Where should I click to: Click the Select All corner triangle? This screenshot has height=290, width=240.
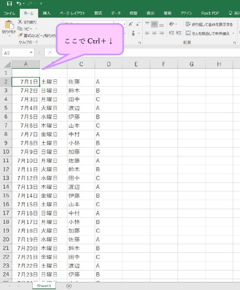(8, 65)
